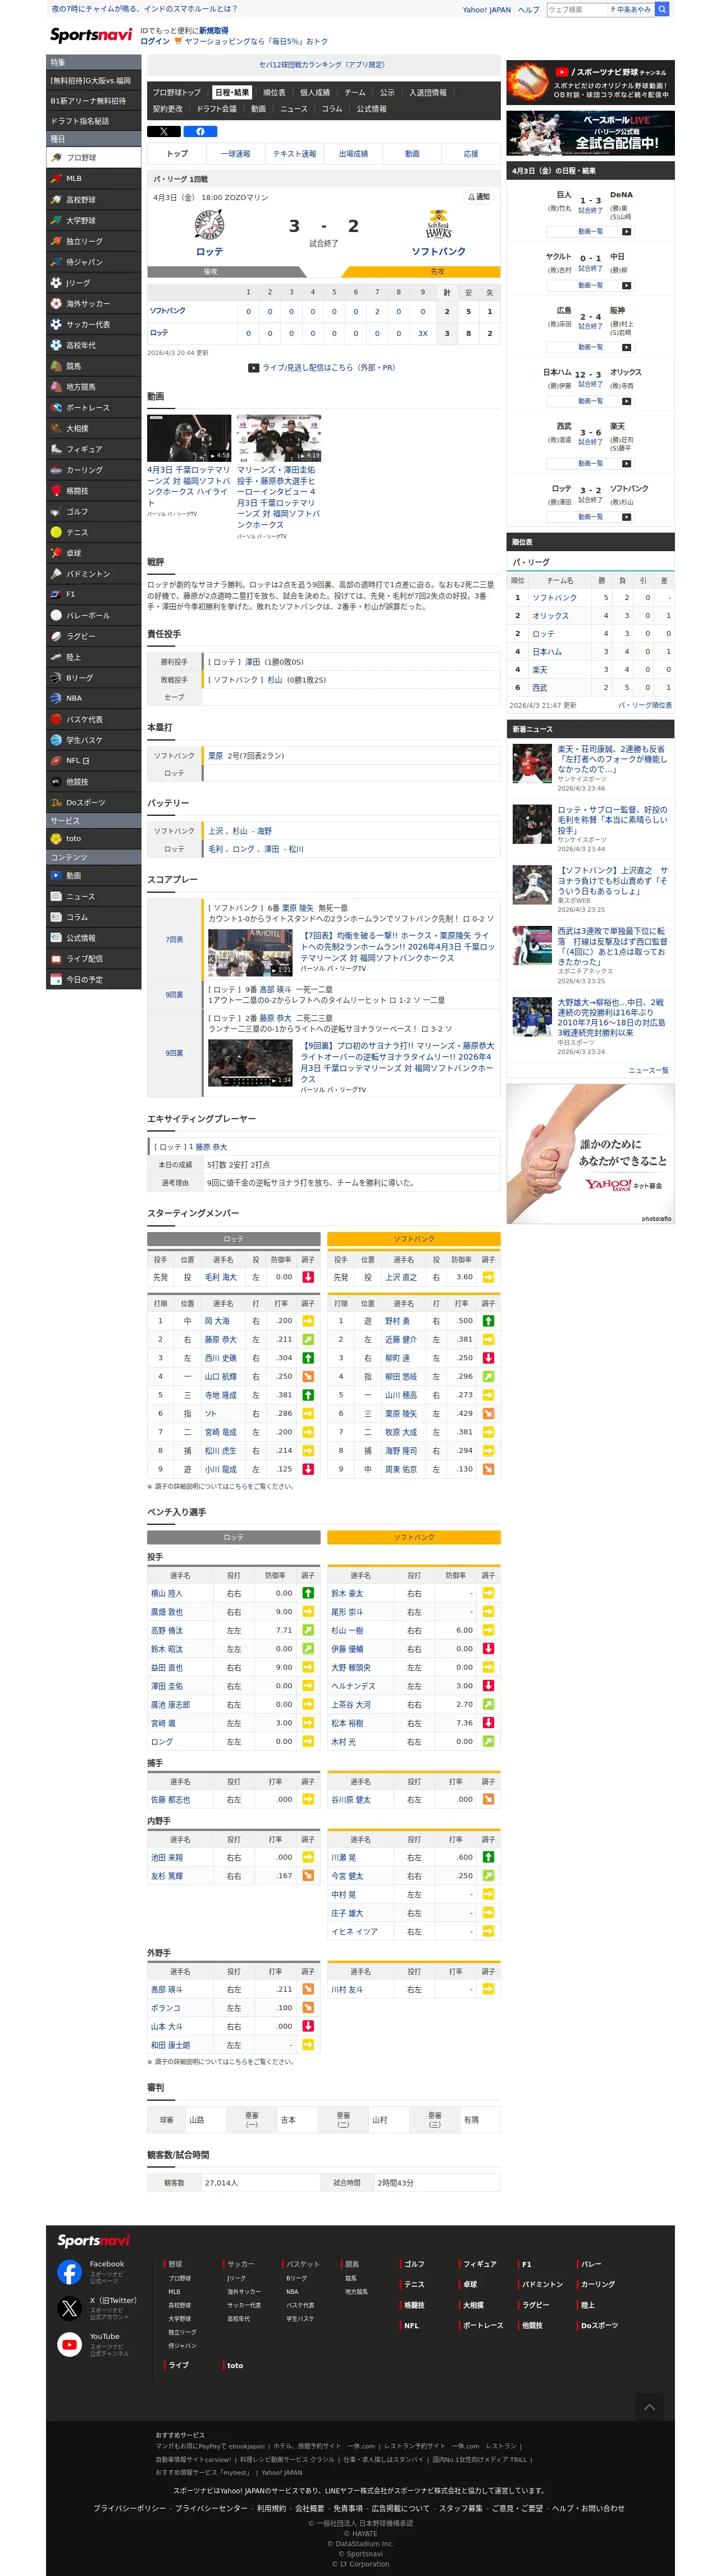Open the 競馬 horse racing sidebar item
Viewport: 721px width, 2576px height.
94,366
